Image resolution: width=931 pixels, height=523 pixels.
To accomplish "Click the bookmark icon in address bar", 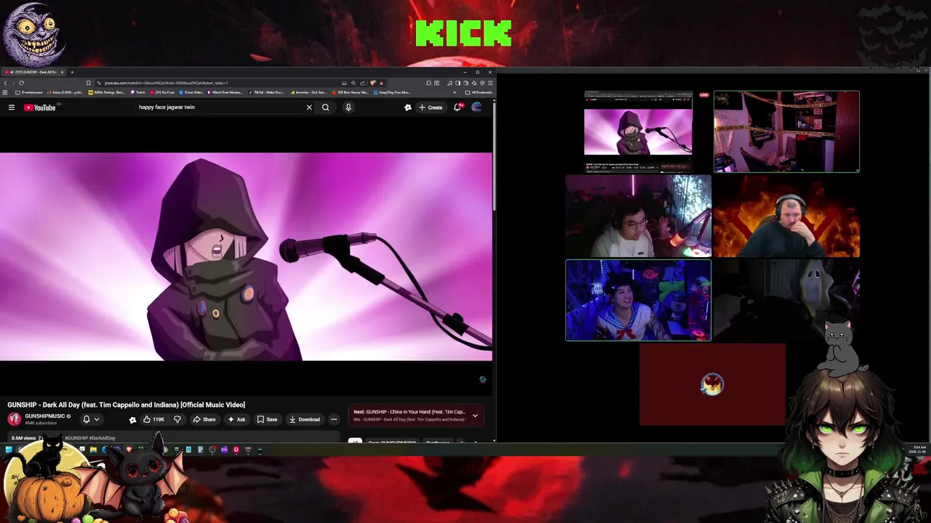I will coord(89,83).
